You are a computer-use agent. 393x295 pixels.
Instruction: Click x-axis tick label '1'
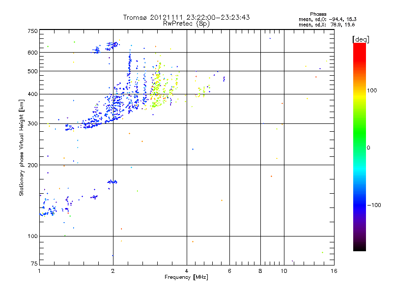(x=39, y=271)
